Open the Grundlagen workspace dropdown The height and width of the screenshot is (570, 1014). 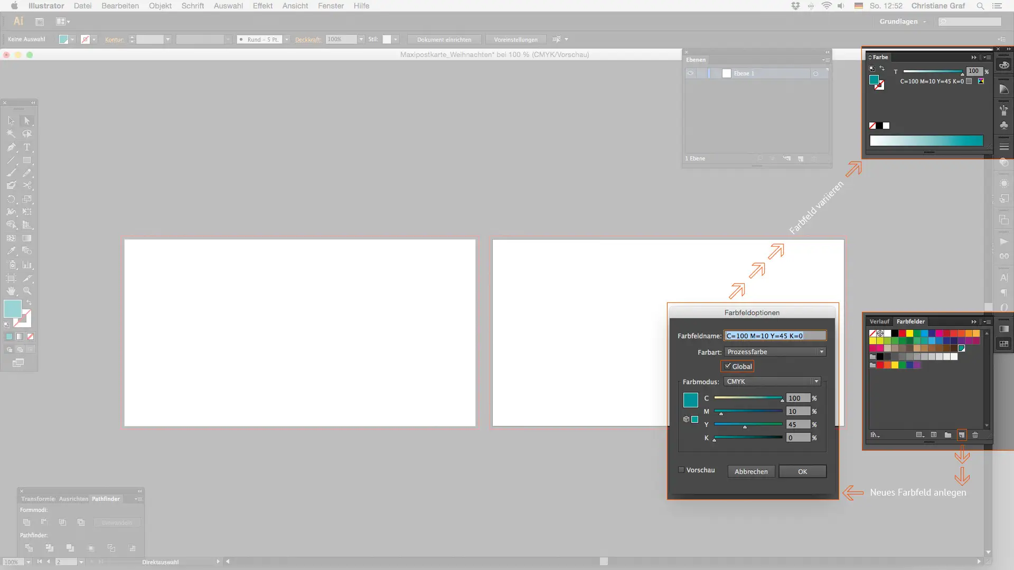point(903,22)
